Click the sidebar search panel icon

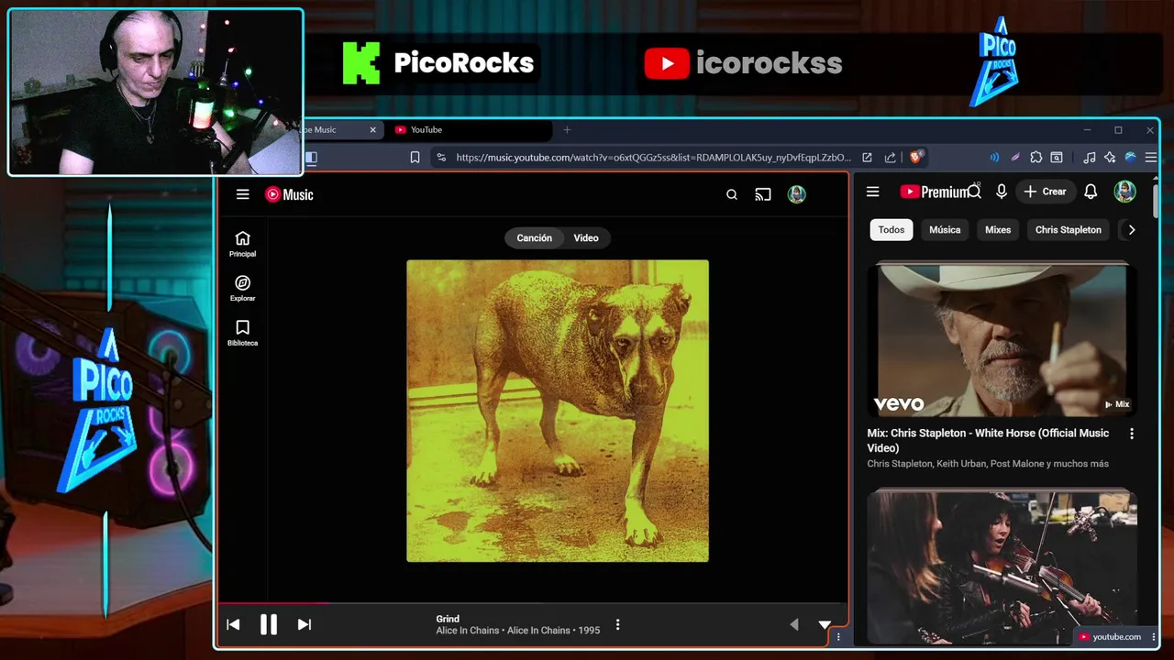coord(1057,158)
